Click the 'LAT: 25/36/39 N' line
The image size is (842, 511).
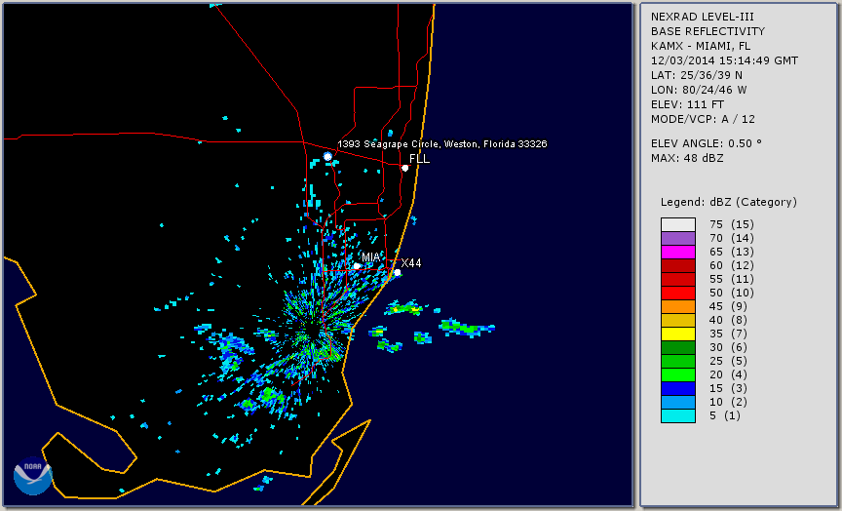tap(697, 75)
